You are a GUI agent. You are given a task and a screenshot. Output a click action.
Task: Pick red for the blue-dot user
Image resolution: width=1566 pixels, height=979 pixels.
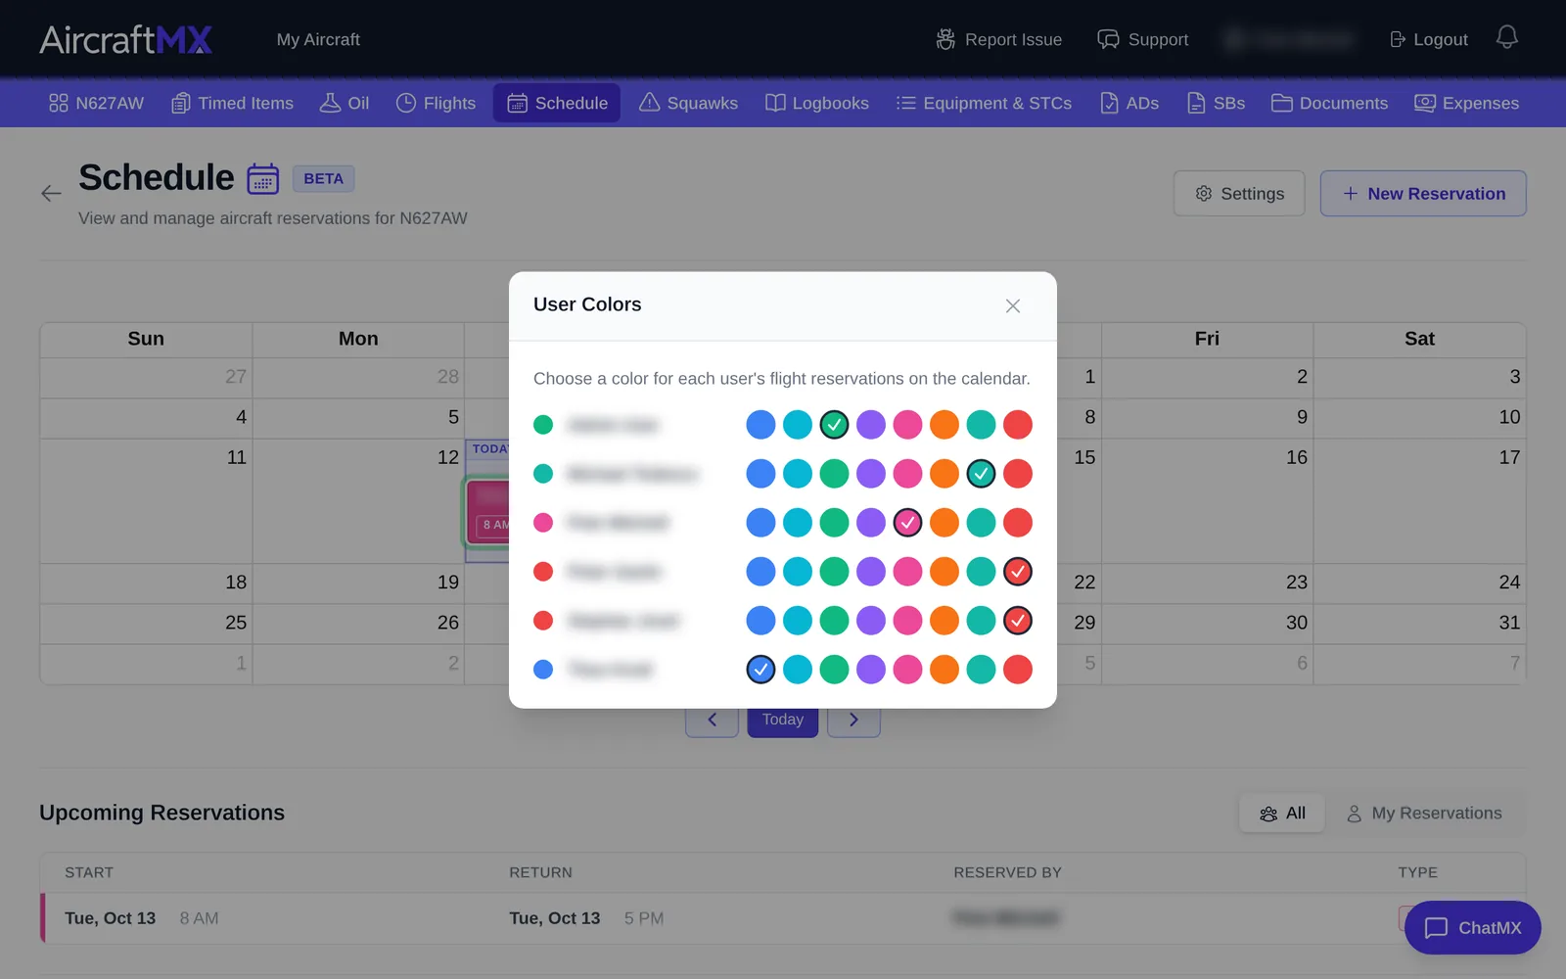coord(1018,670)
